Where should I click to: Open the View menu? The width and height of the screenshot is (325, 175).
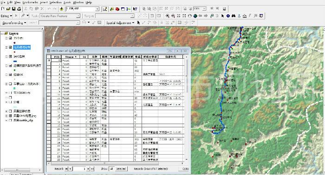pyautogui.click(x=18, y=2)
